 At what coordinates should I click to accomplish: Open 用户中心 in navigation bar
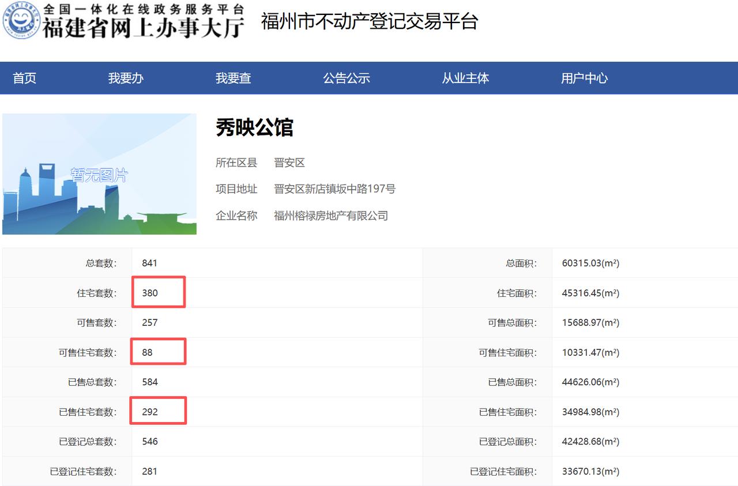click(585, 78)
